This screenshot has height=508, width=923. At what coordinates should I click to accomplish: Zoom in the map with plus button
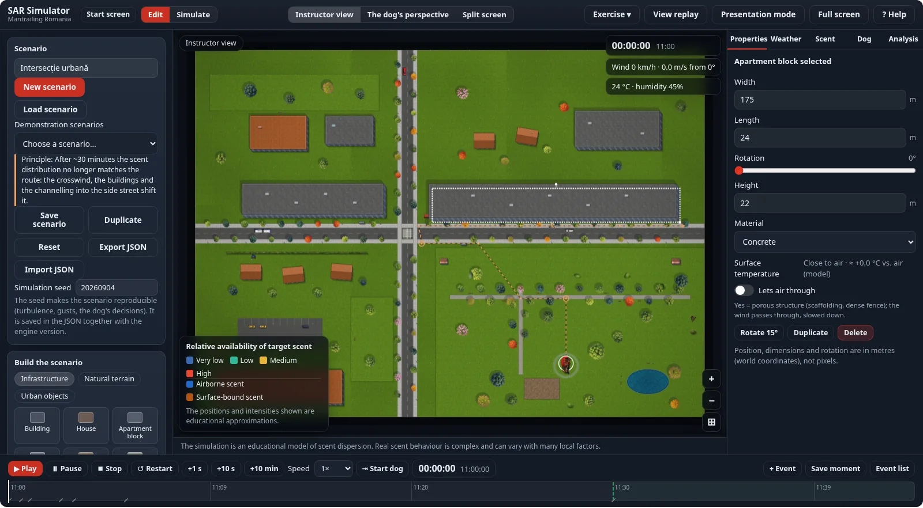pos(711,379)
